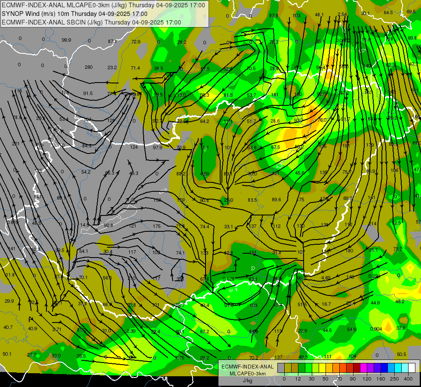The height and width of the screenshot is (387, 421).
Task: Click the map value 37.6
Action: point(401,328)
